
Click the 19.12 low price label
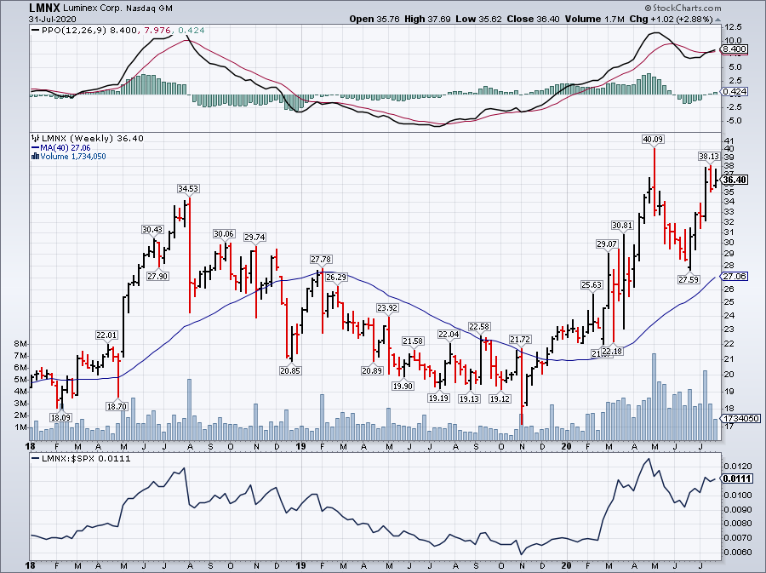pyautogui.click(x=500, y=398)
